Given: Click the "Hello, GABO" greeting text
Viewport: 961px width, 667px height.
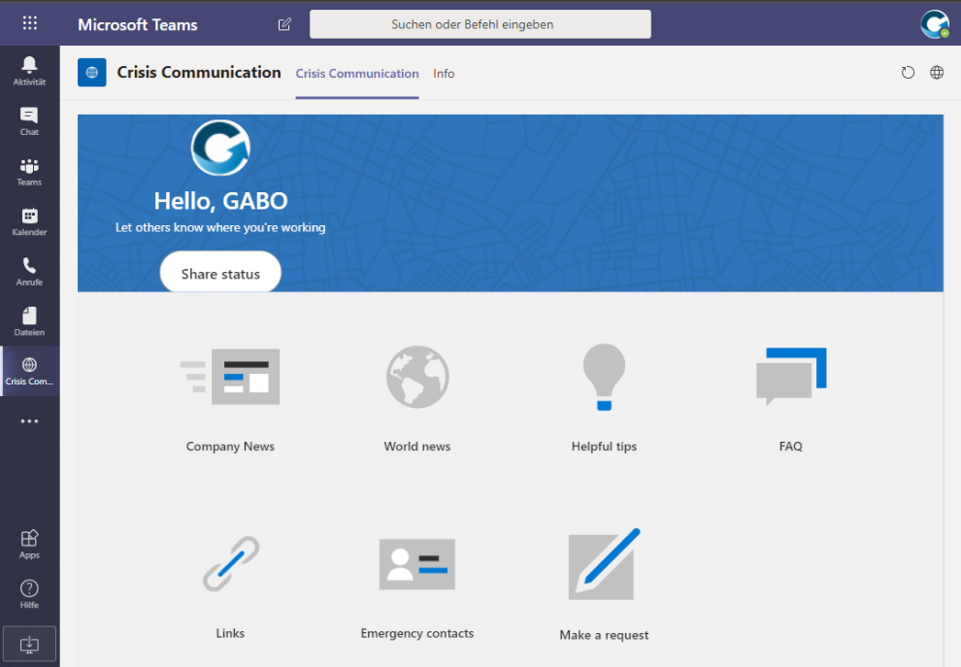Looking at the screenshot, I should 220,201.
